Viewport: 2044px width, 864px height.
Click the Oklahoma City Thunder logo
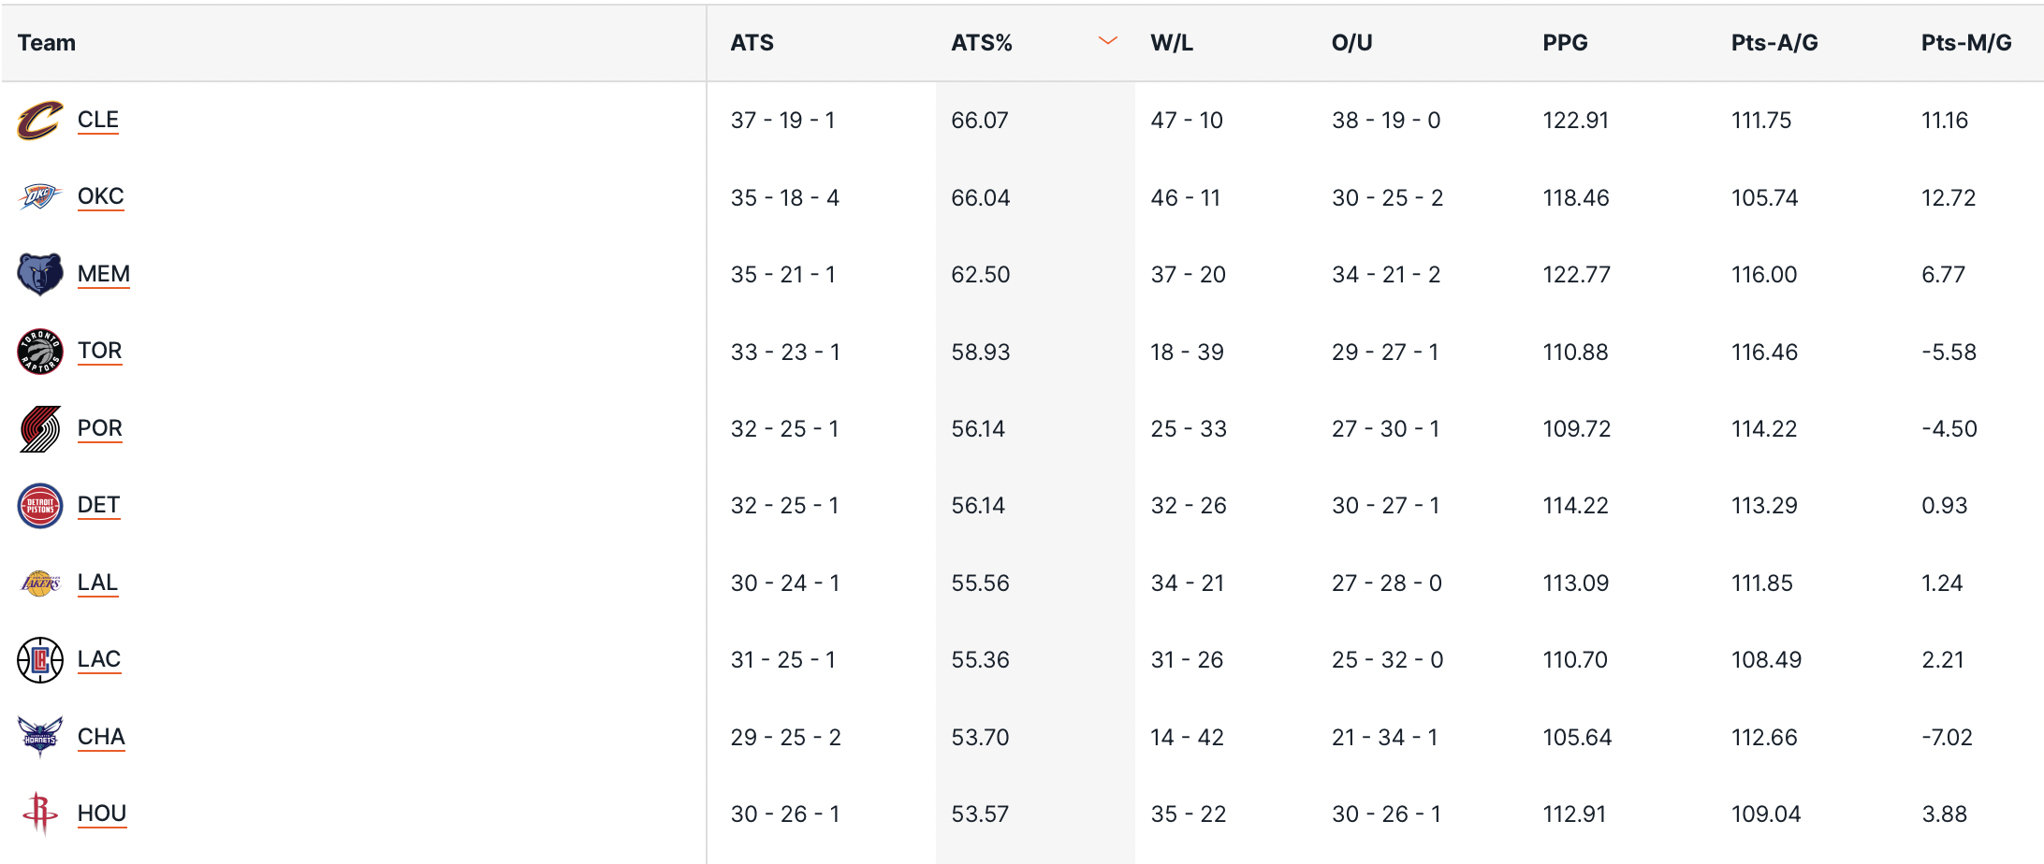pyautogui.click(x=39, y=197)
